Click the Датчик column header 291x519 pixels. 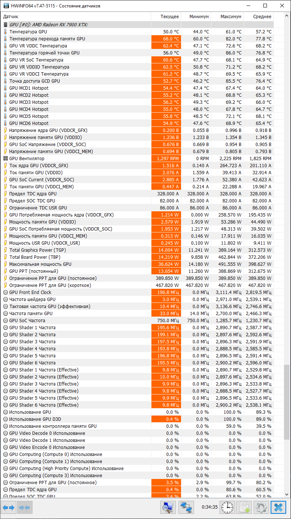(76, 17)
